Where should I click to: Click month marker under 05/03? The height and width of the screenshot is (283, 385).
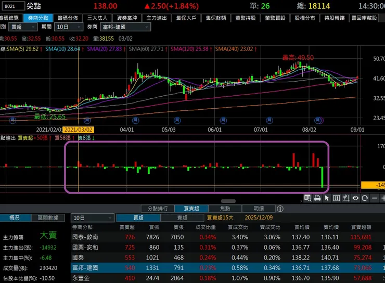click(x=177, y=120)
